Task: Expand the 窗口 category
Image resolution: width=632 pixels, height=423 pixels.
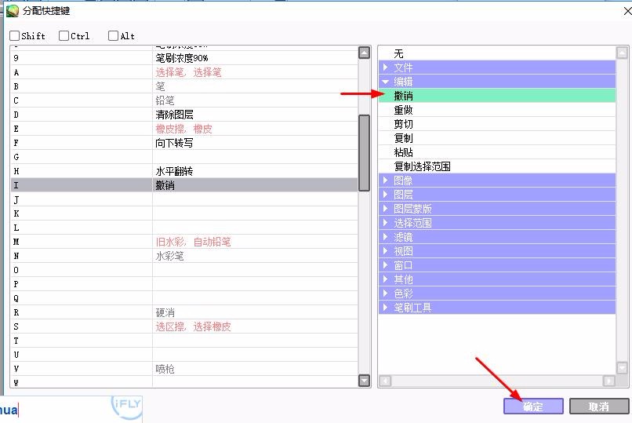Action: coord(385,265)
